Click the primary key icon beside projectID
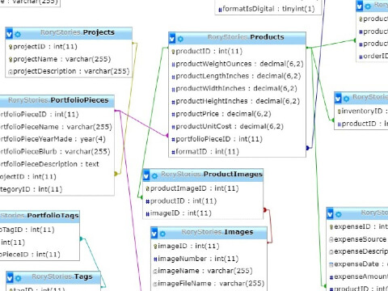 click(11, 47)
